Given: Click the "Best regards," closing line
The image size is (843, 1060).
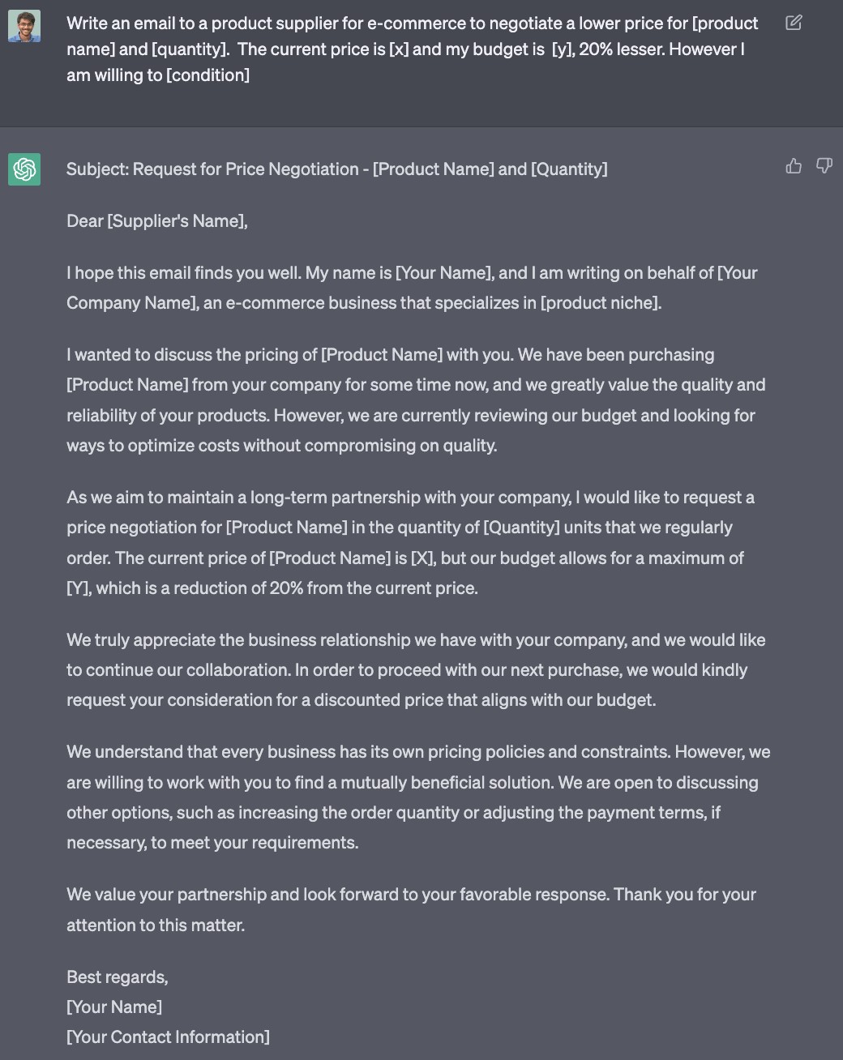Looking at the screenshot, I should [118, 977].
